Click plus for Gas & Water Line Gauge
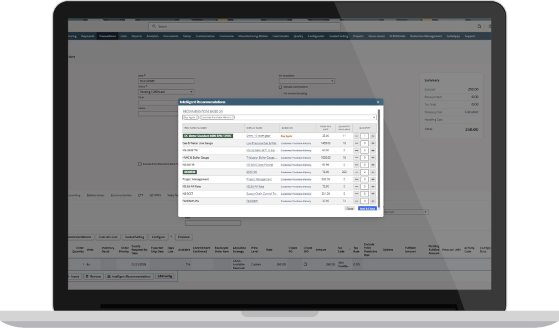559x328 pixels. pyautogui.click(x=373, y=143)
